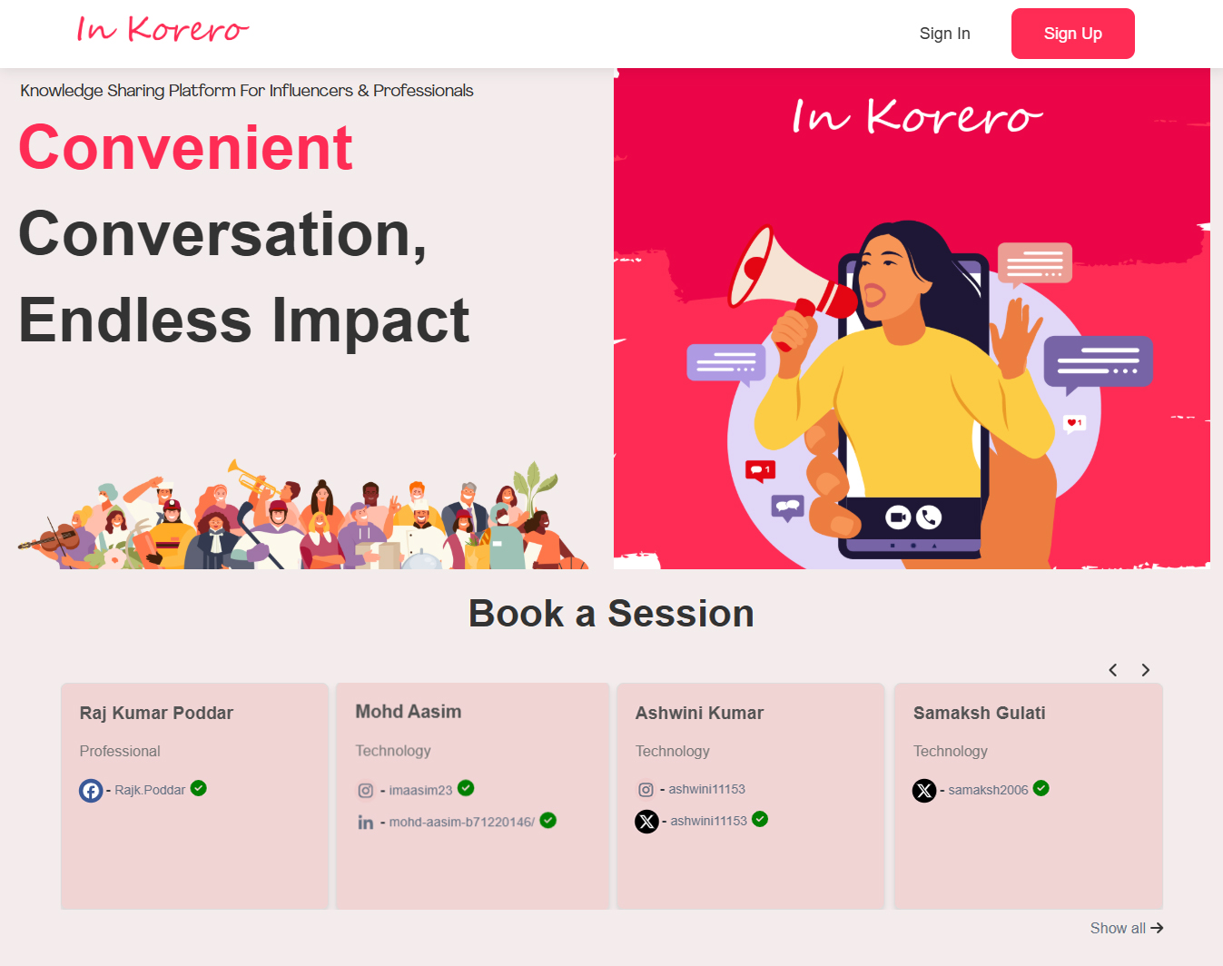Click Ashwini Kumar's X (Twitter) icon
The image size is (1223, 966).
646,822
